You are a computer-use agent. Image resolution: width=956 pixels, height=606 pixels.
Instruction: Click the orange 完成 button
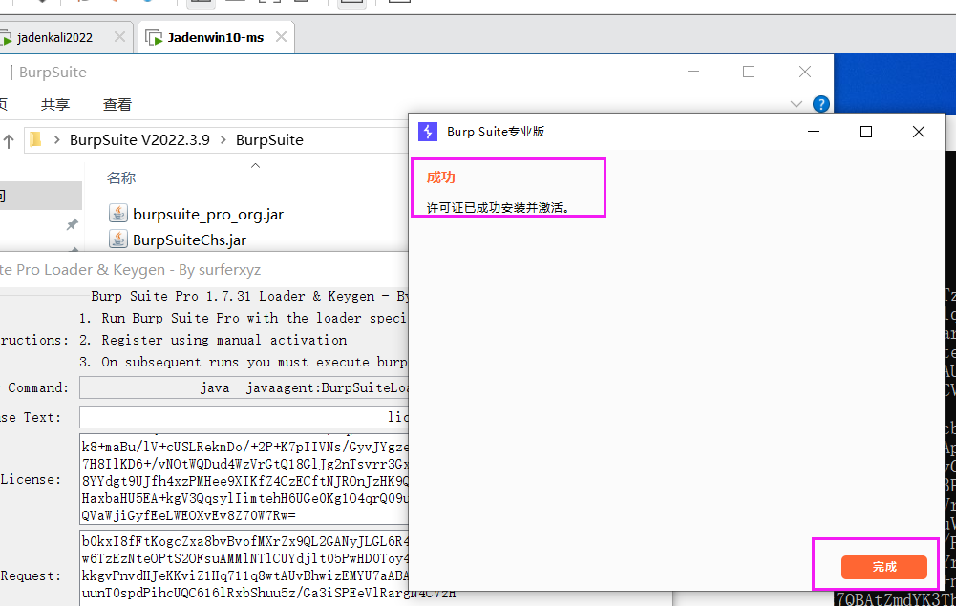[x=884, y=567]
